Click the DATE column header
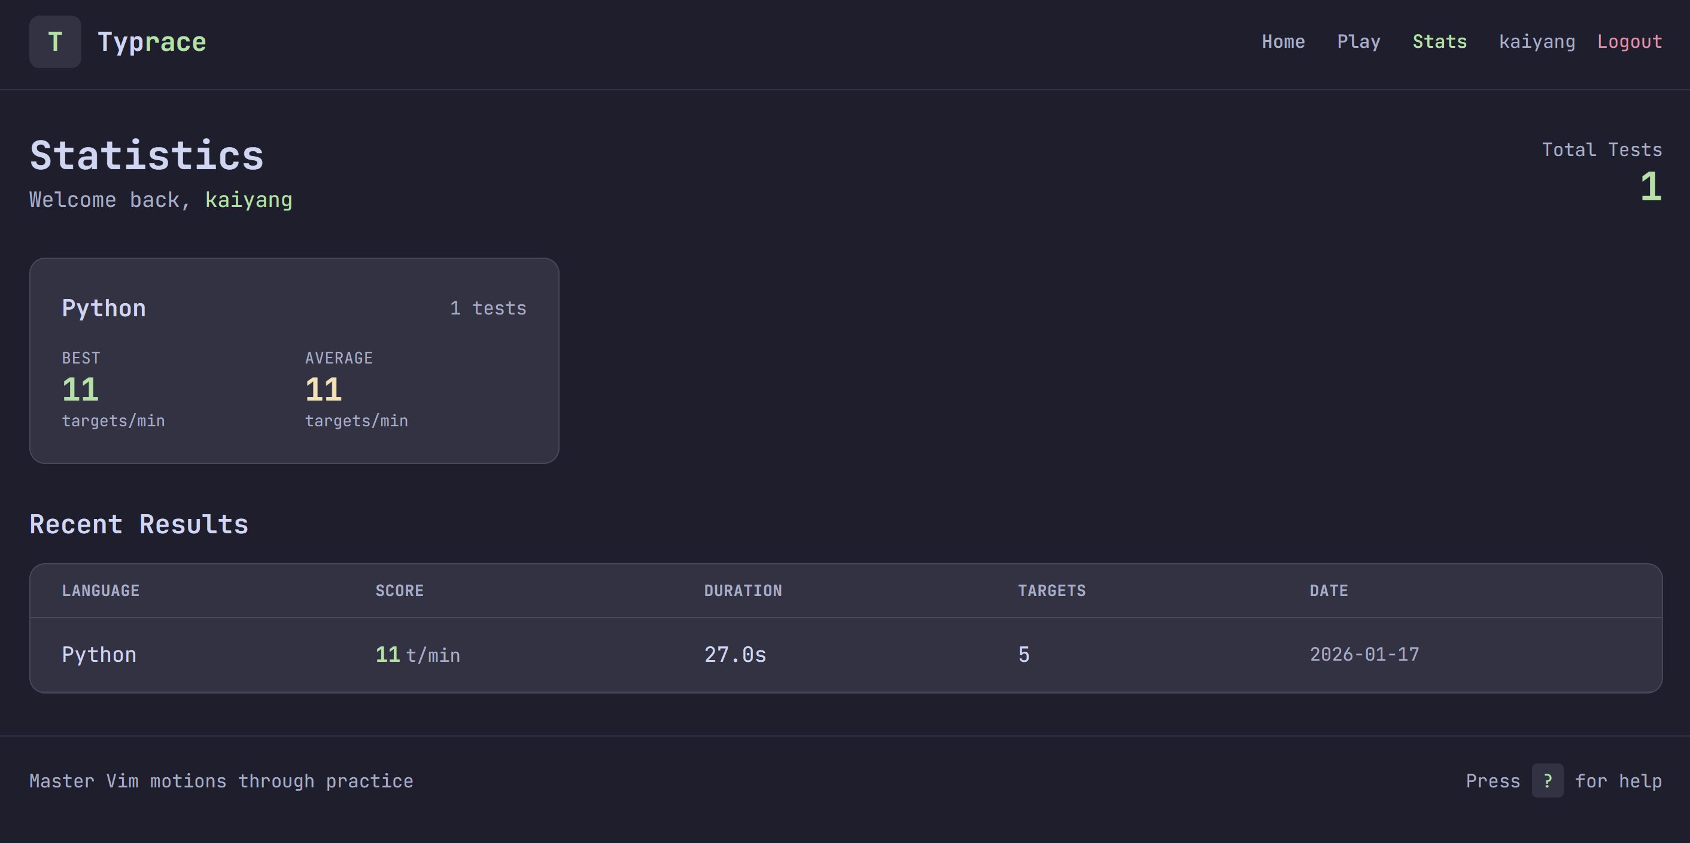 1329,591
